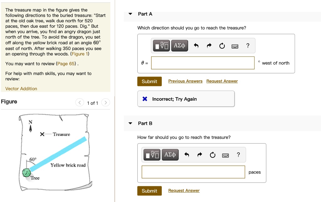The image size is (321, 202).
Task: Click the help question mark in Part A
Action: tap(248, 46)
